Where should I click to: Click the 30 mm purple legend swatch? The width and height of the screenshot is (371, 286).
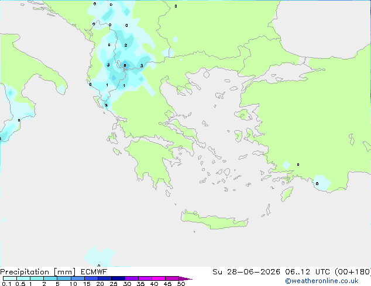click(132, 278)
